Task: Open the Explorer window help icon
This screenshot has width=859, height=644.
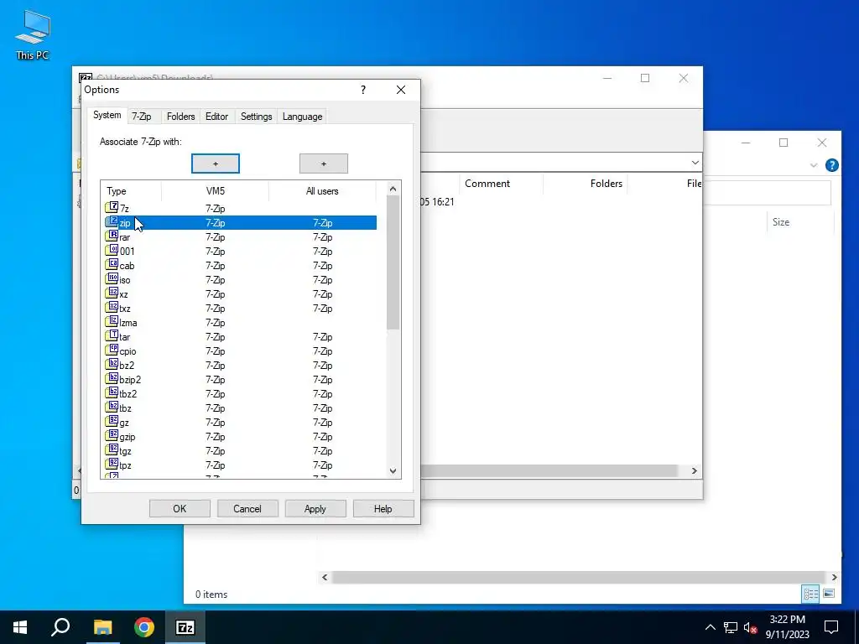Action: coord(831,165)
